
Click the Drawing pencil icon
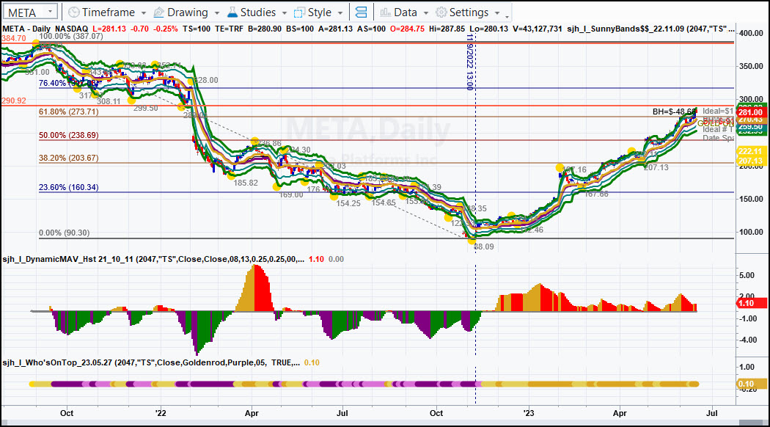coord(158,12)
